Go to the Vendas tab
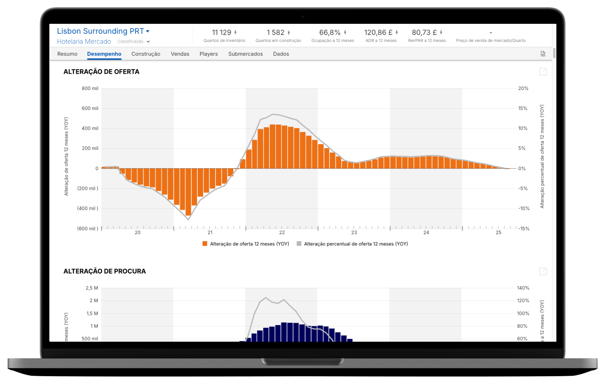 tap(180, 54)
